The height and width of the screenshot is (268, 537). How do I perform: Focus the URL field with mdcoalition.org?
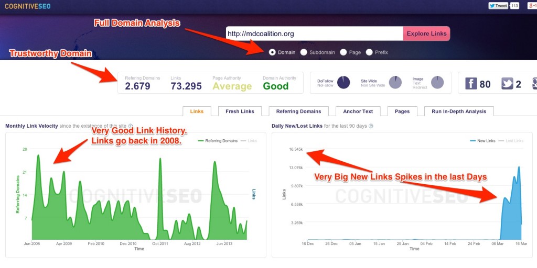click(x=315, y=33)
